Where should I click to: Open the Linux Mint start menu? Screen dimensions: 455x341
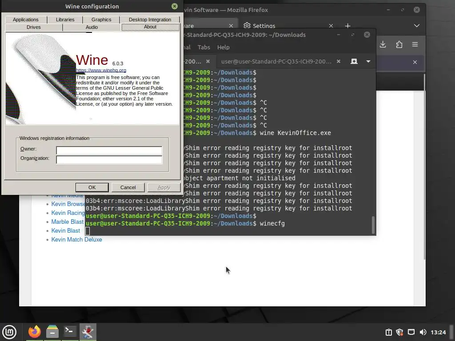click(9, 332)
